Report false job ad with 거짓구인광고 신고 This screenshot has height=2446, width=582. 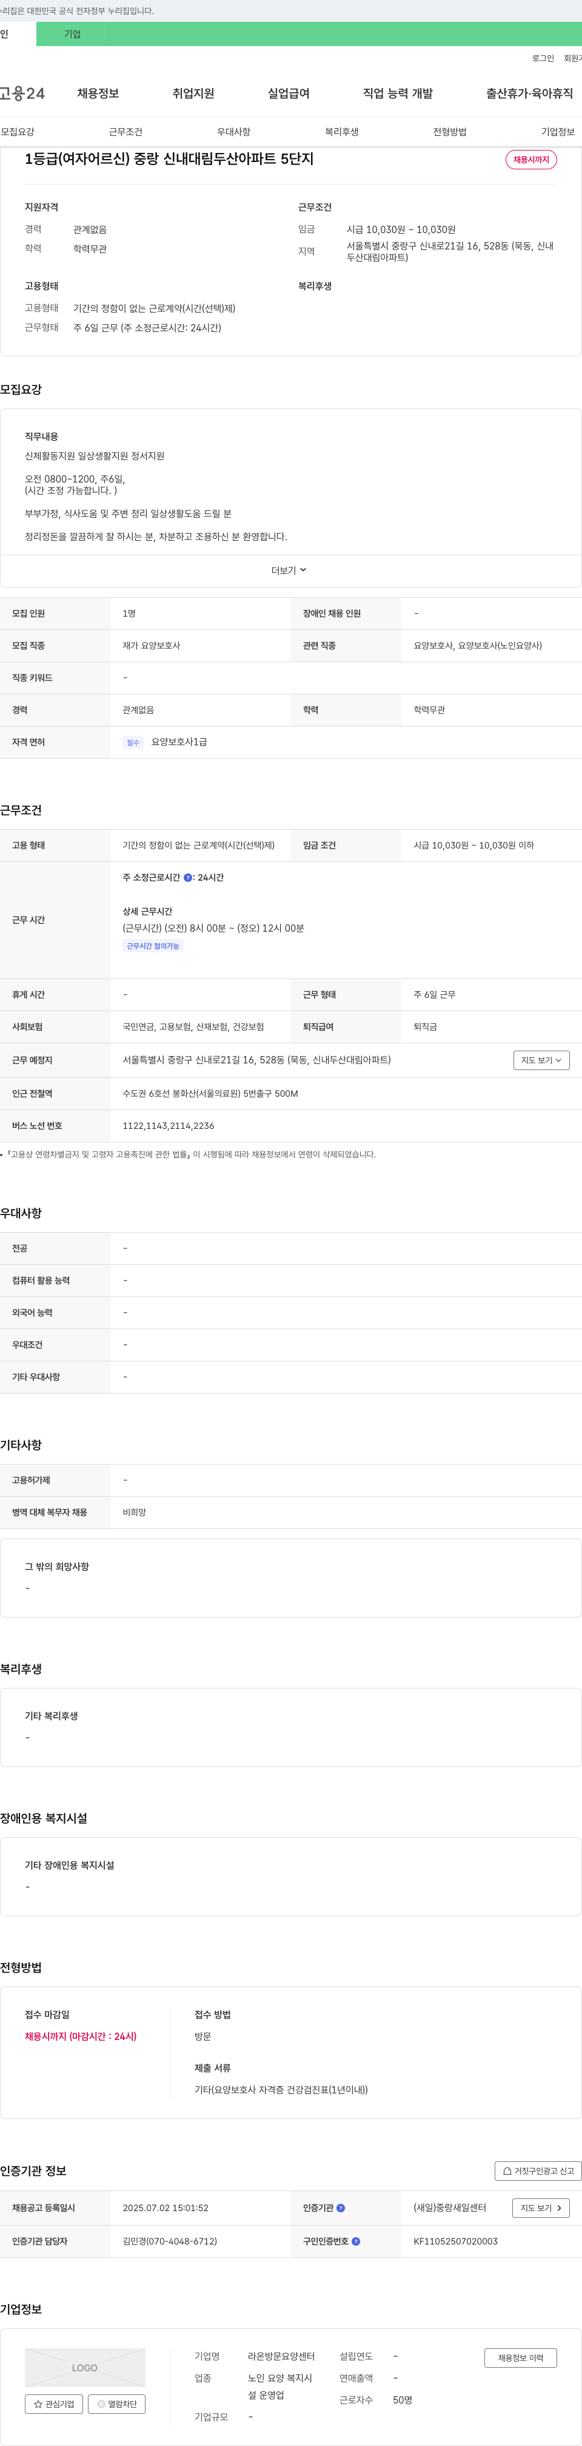(x=538, y=2170)
